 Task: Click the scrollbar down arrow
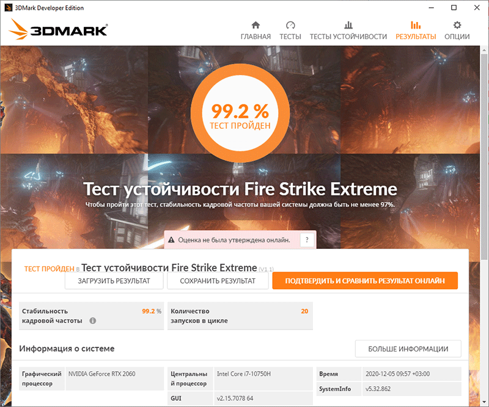coord(484,402)
